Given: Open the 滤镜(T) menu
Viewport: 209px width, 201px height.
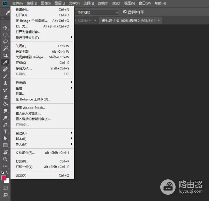Looking at the screenshot, I should coord(103,3).
